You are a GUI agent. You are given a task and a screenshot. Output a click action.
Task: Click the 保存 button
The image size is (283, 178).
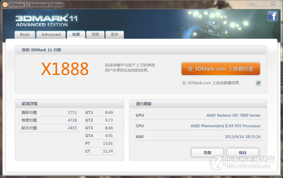click(x=243, y=153)
